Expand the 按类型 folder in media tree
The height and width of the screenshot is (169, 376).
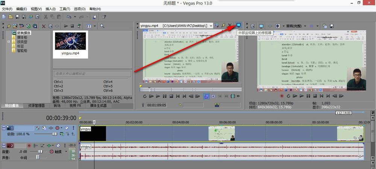pos(8,42)
